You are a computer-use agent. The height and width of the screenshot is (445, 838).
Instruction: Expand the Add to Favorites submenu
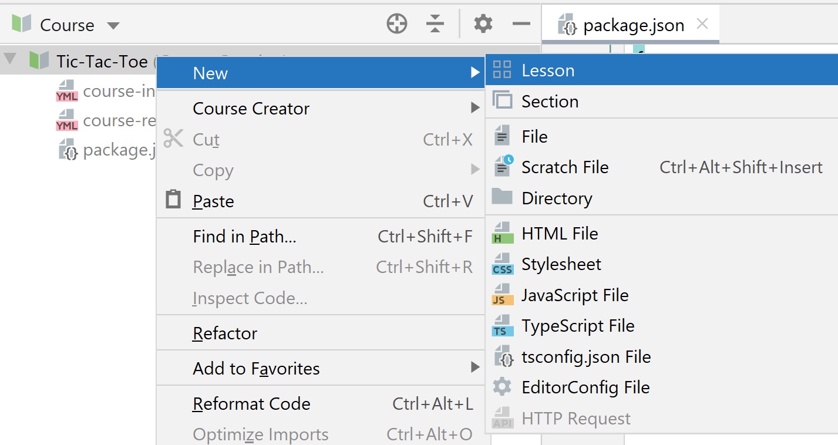[474, 368]
